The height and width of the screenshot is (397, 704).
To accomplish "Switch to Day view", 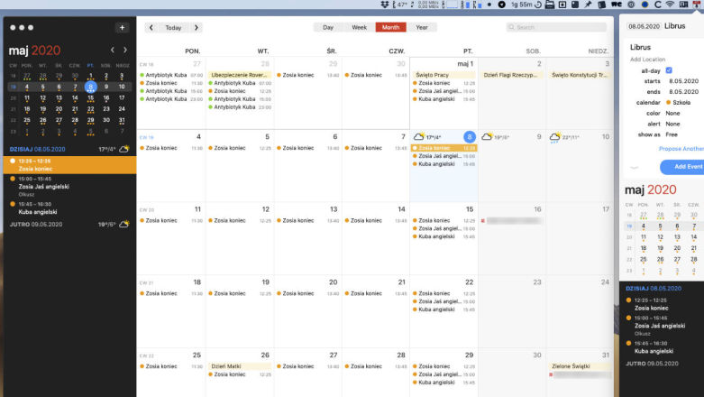I will pos(328,27).
